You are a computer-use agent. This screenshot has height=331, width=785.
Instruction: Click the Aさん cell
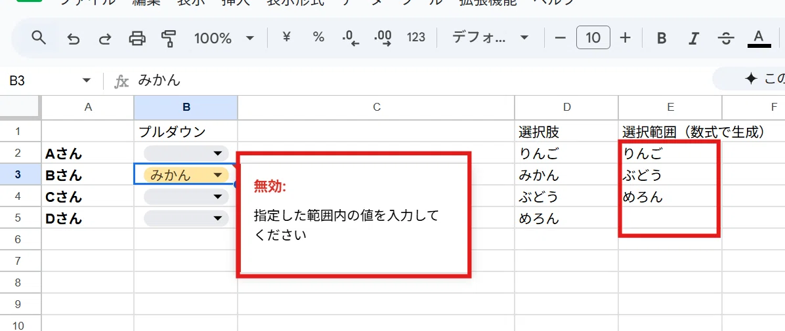click(x=88, y=153)
